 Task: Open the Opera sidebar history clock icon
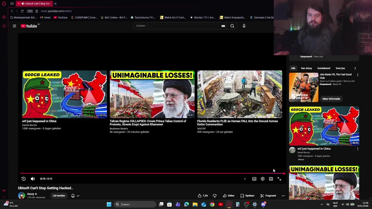point(4,26)
